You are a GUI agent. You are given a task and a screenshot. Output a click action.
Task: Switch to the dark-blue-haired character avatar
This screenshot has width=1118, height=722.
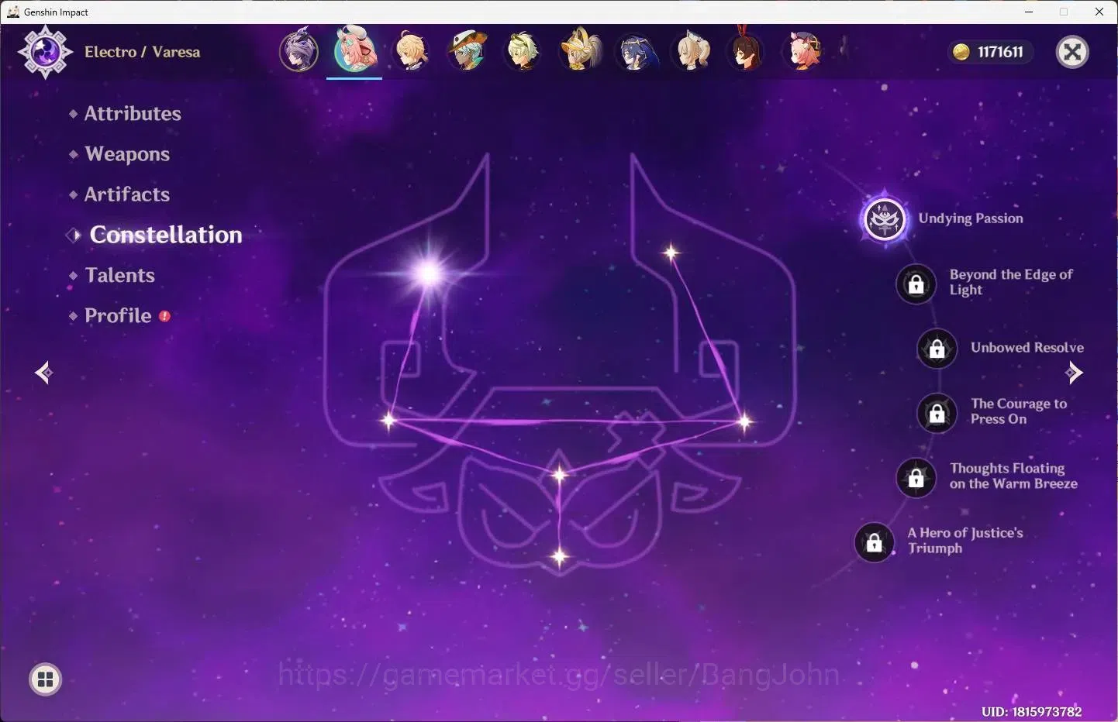[636, 51]
